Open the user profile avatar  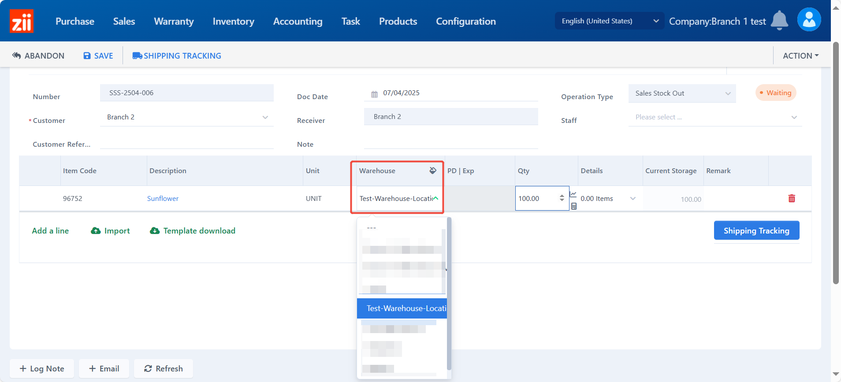809,20
